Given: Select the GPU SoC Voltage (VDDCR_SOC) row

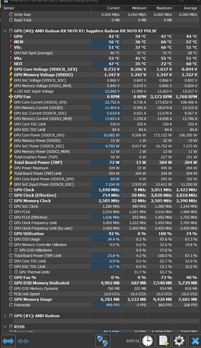Looking at the screenshot, I should [x=100, y=80].
